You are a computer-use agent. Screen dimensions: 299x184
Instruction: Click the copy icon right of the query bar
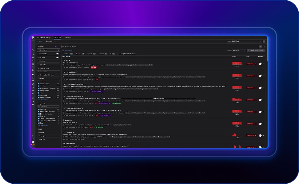264,47
